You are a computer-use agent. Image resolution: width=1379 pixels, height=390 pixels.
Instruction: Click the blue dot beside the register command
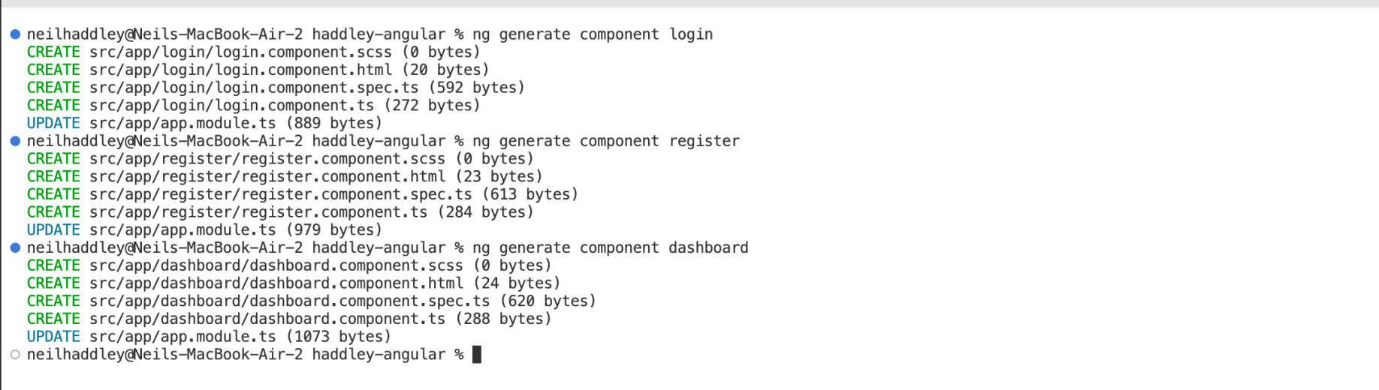[15, 141]
